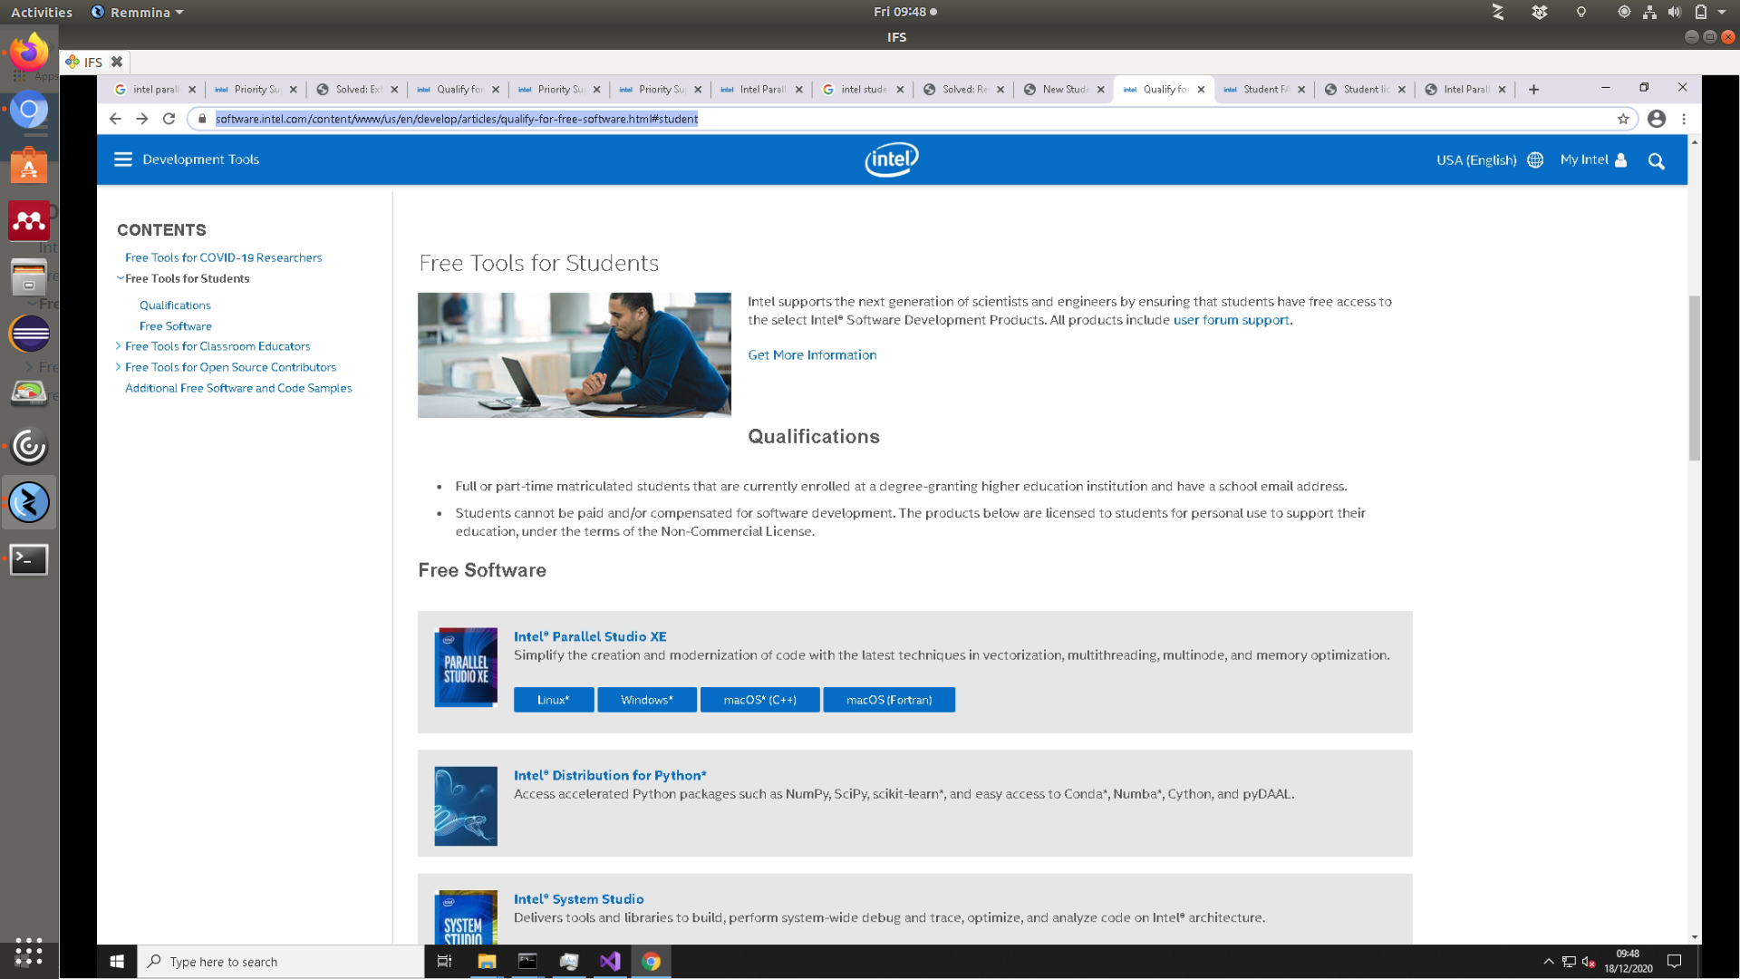Image resolution: width=1740 pixels, height=979 pixels.
Task: Click the My Intel user icon
Action: pos(1621,160)
